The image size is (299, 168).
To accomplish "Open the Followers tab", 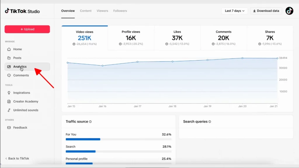I will point(120,11).
